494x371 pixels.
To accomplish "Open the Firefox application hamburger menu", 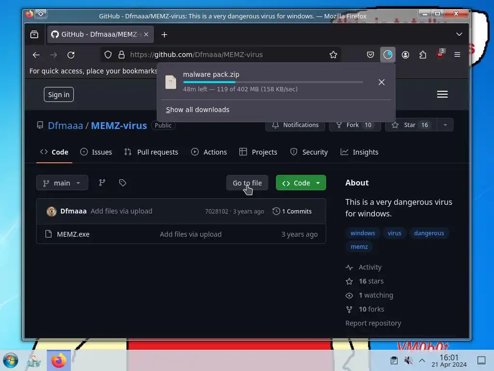I will click(x=457, y=55).
